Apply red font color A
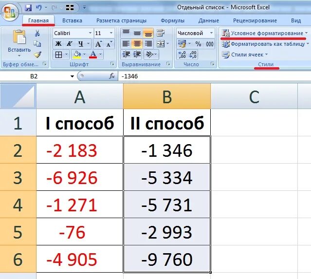311x279 pixels. pyautogui.click(x=93, y=55)
